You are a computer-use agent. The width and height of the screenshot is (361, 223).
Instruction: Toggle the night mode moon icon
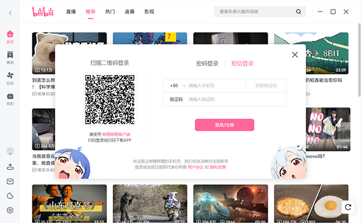pos(10,196)
